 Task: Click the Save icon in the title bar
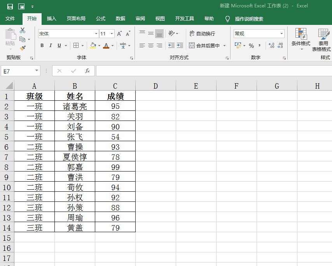pyautogui.click(x=10, y=6)
